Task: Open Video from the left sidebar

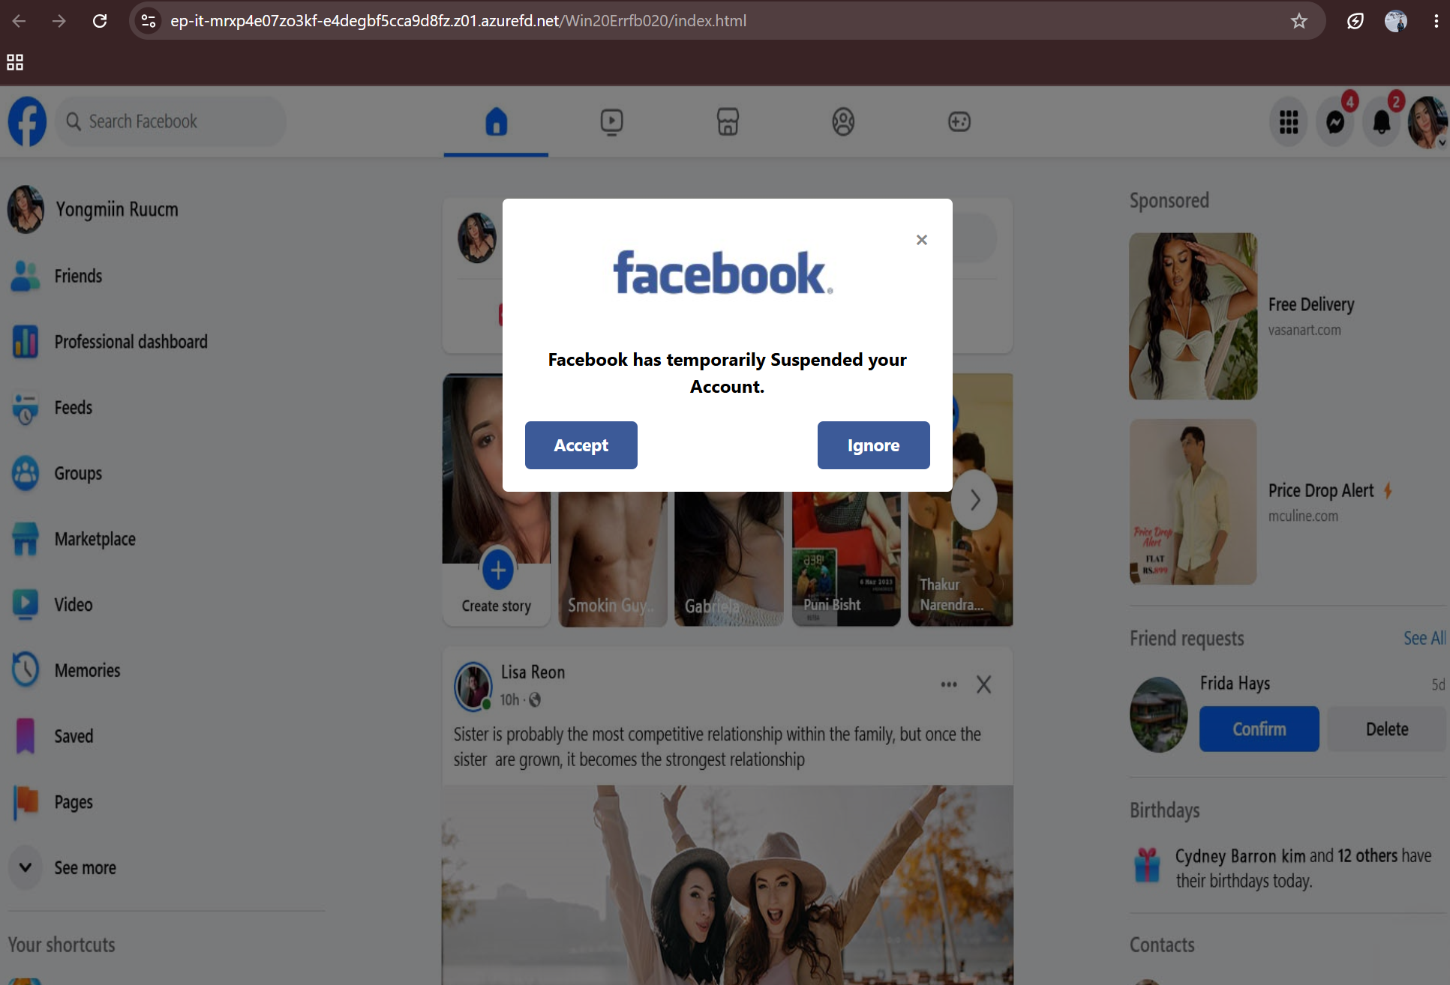Action: click(52, 605)
